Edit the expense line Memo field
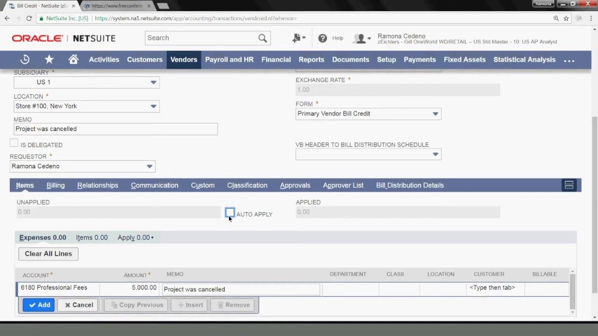The height and width of the screenshot is (336, 598). [241, 289]
